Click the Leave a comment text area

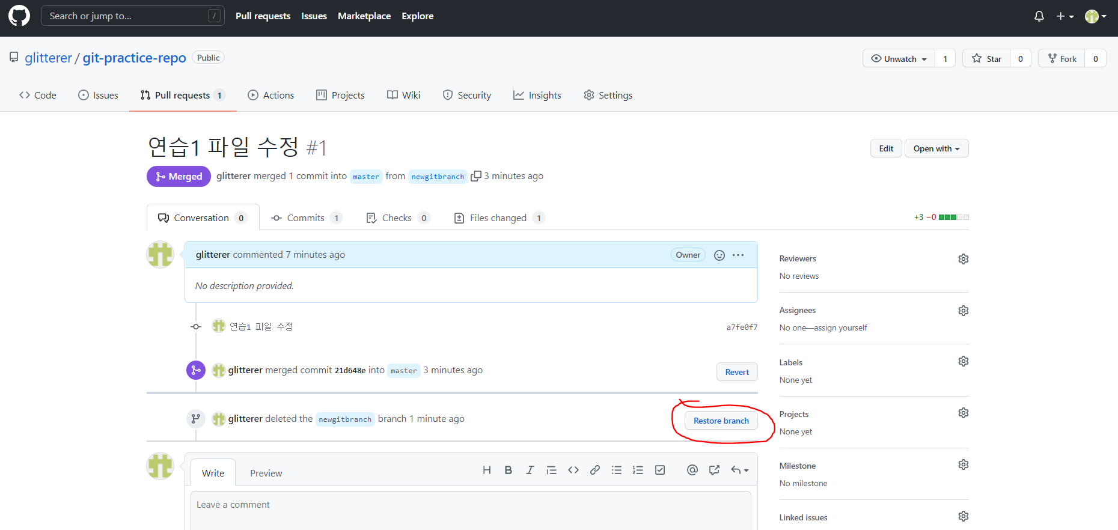click(x=471, y=511)
